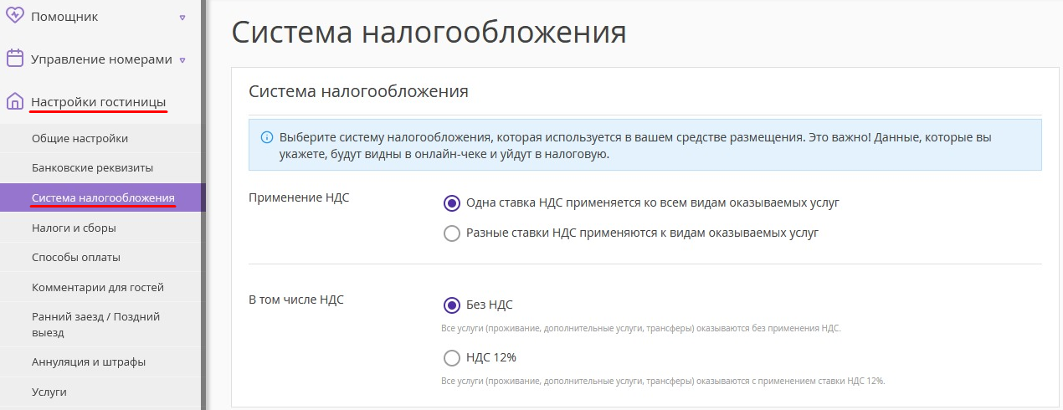The image size is (1063, 410).
Task: Click the house icon for Настройки гостиницы
Action: (x=15, y=102)
